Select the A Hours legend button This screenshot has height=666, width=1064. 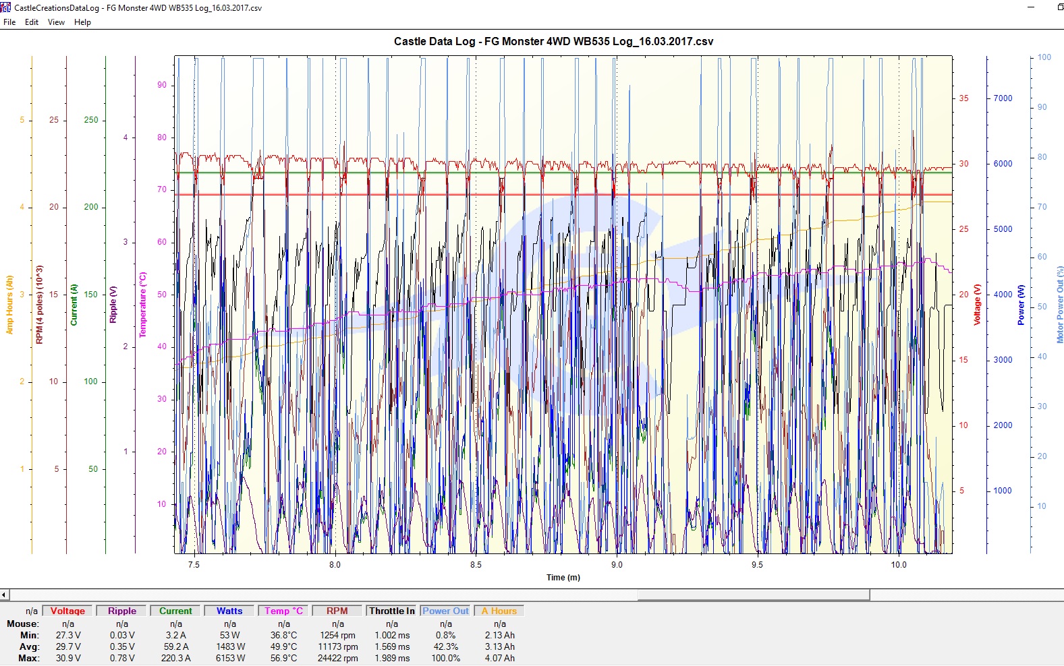499,611
